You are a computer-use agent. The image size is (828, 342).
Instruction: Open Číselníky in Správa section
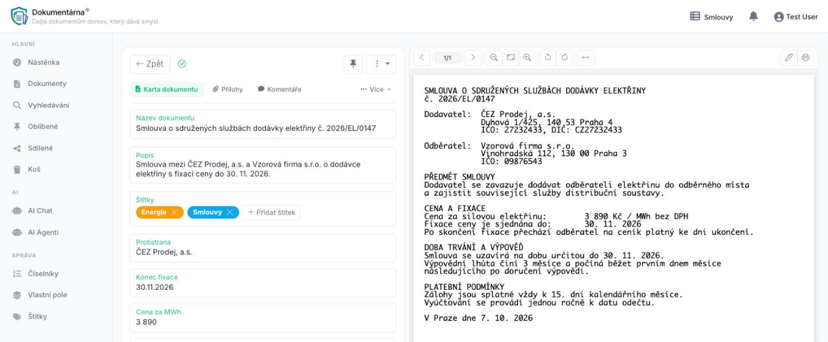pyautogui.click(x=43, y=274)
